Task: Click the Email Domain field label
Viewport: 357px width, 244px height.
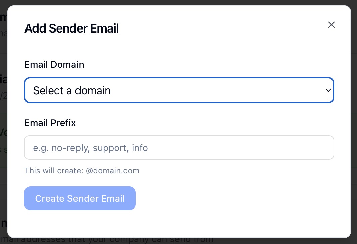Action: [x=54, y=64]
